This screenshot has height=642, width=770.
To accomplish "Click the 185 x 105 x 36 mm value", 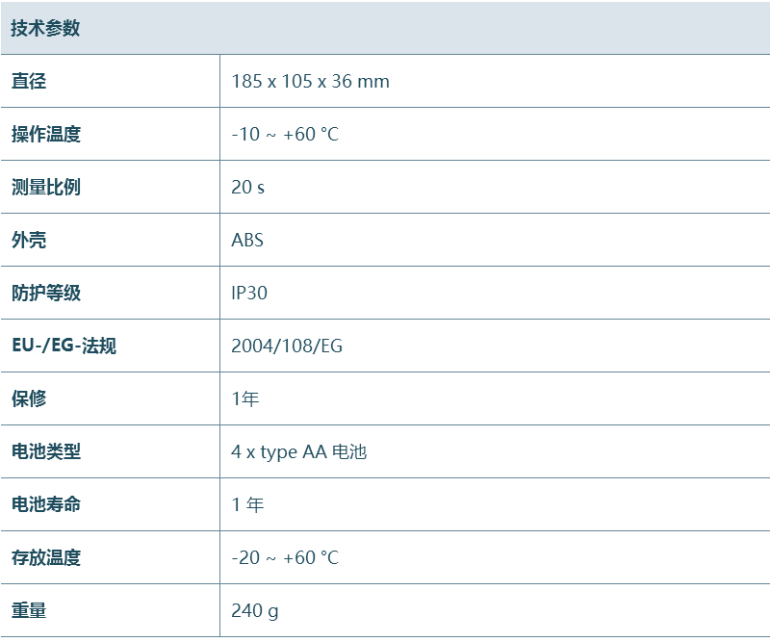I will pos(310,81).
